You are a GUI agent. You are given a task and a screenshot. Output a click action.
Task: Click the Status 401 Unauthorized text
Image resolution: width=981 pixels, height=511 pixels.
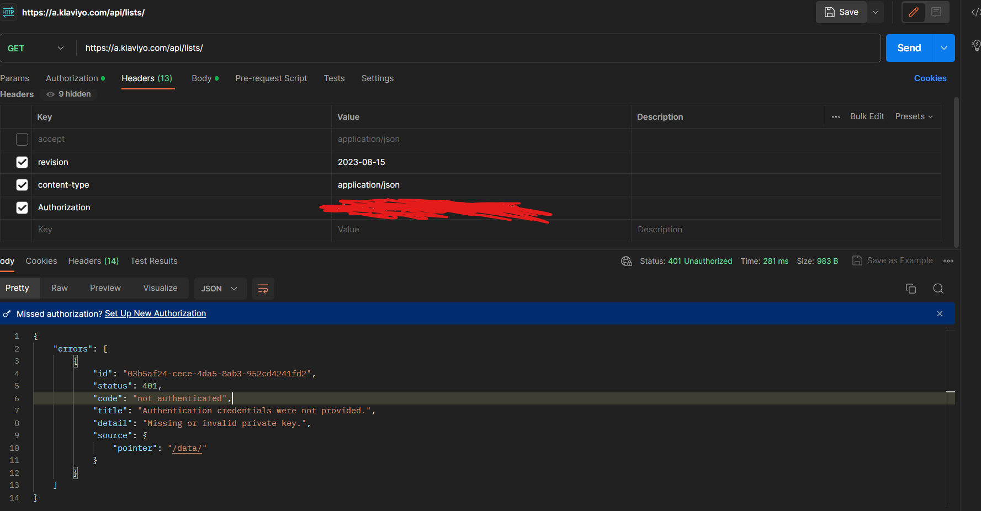pyautogui.click(x=686, y=261)
